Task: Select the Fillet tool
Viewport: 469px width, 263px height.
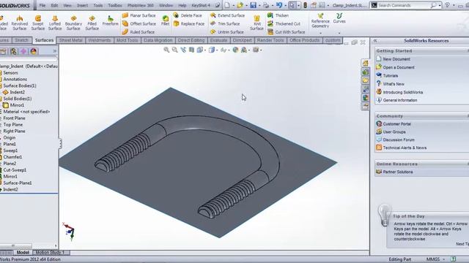Action: (x=166, y=20)
